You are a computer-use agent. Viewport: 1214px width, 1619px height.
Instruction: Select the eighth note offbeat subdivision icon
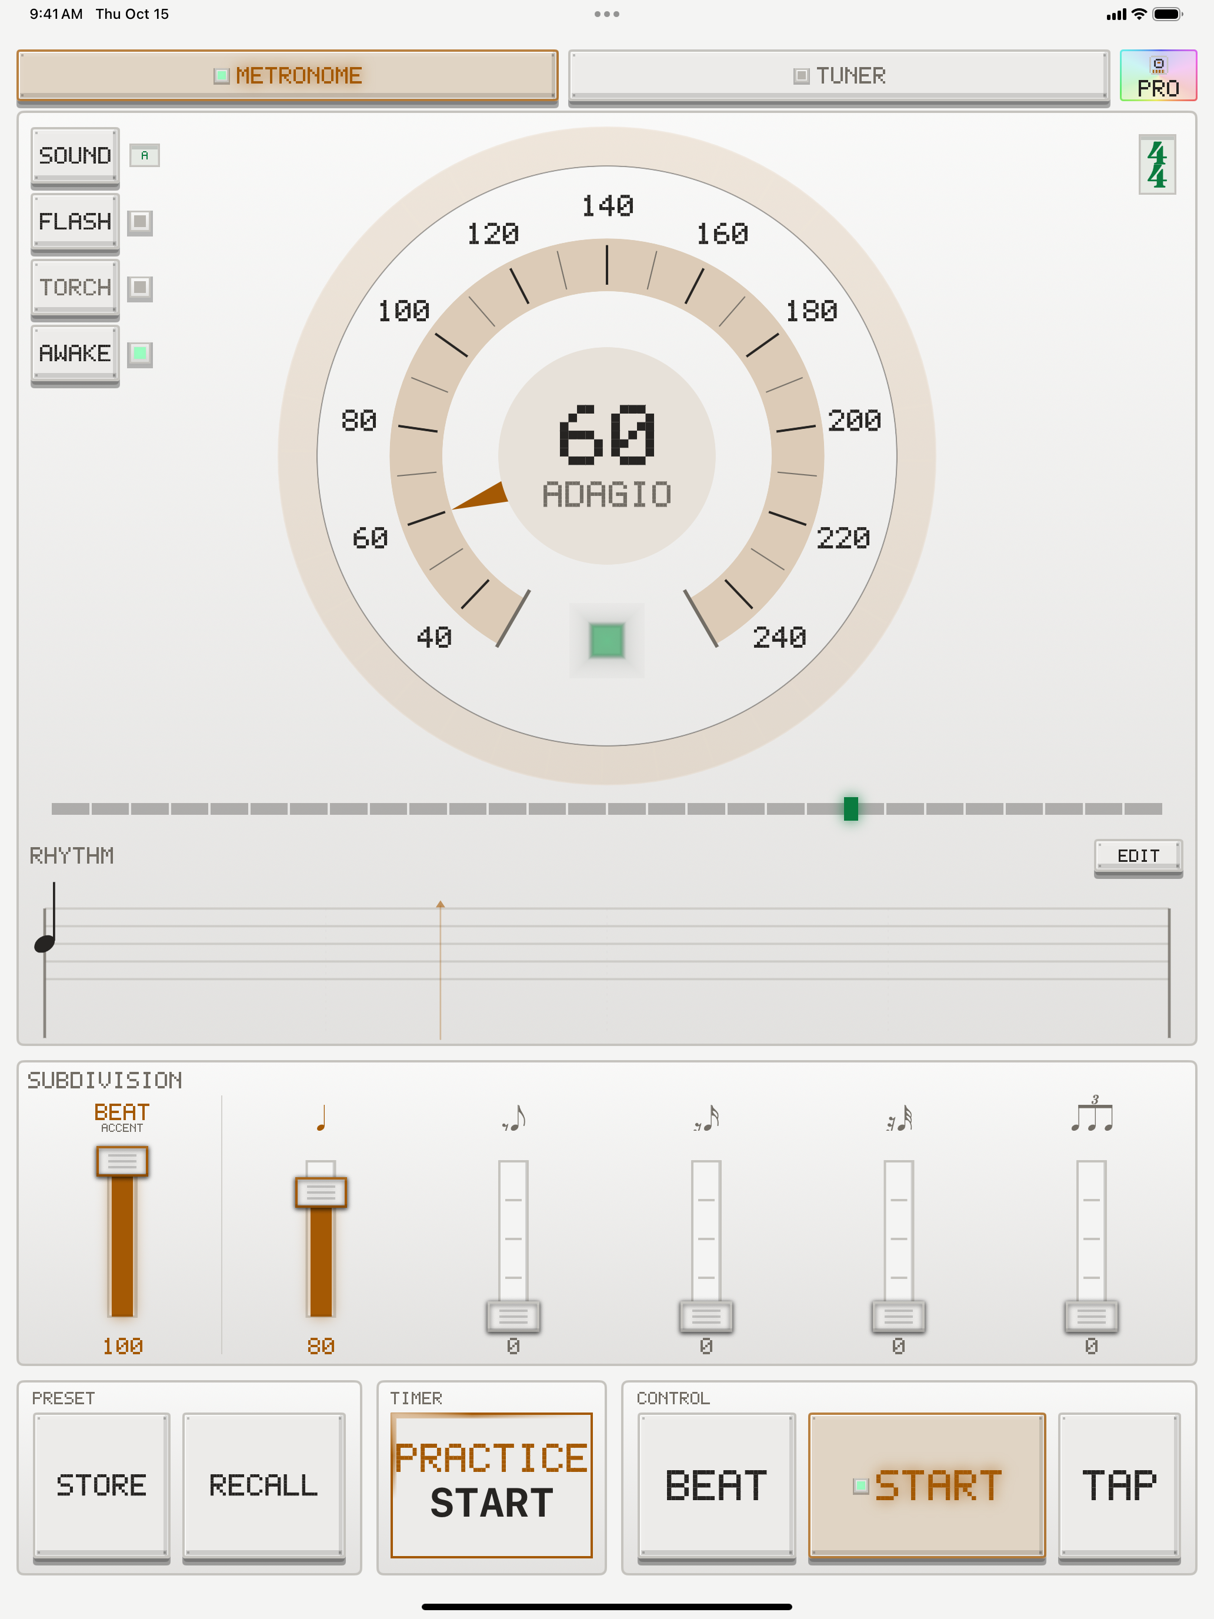coord(513,1118)
